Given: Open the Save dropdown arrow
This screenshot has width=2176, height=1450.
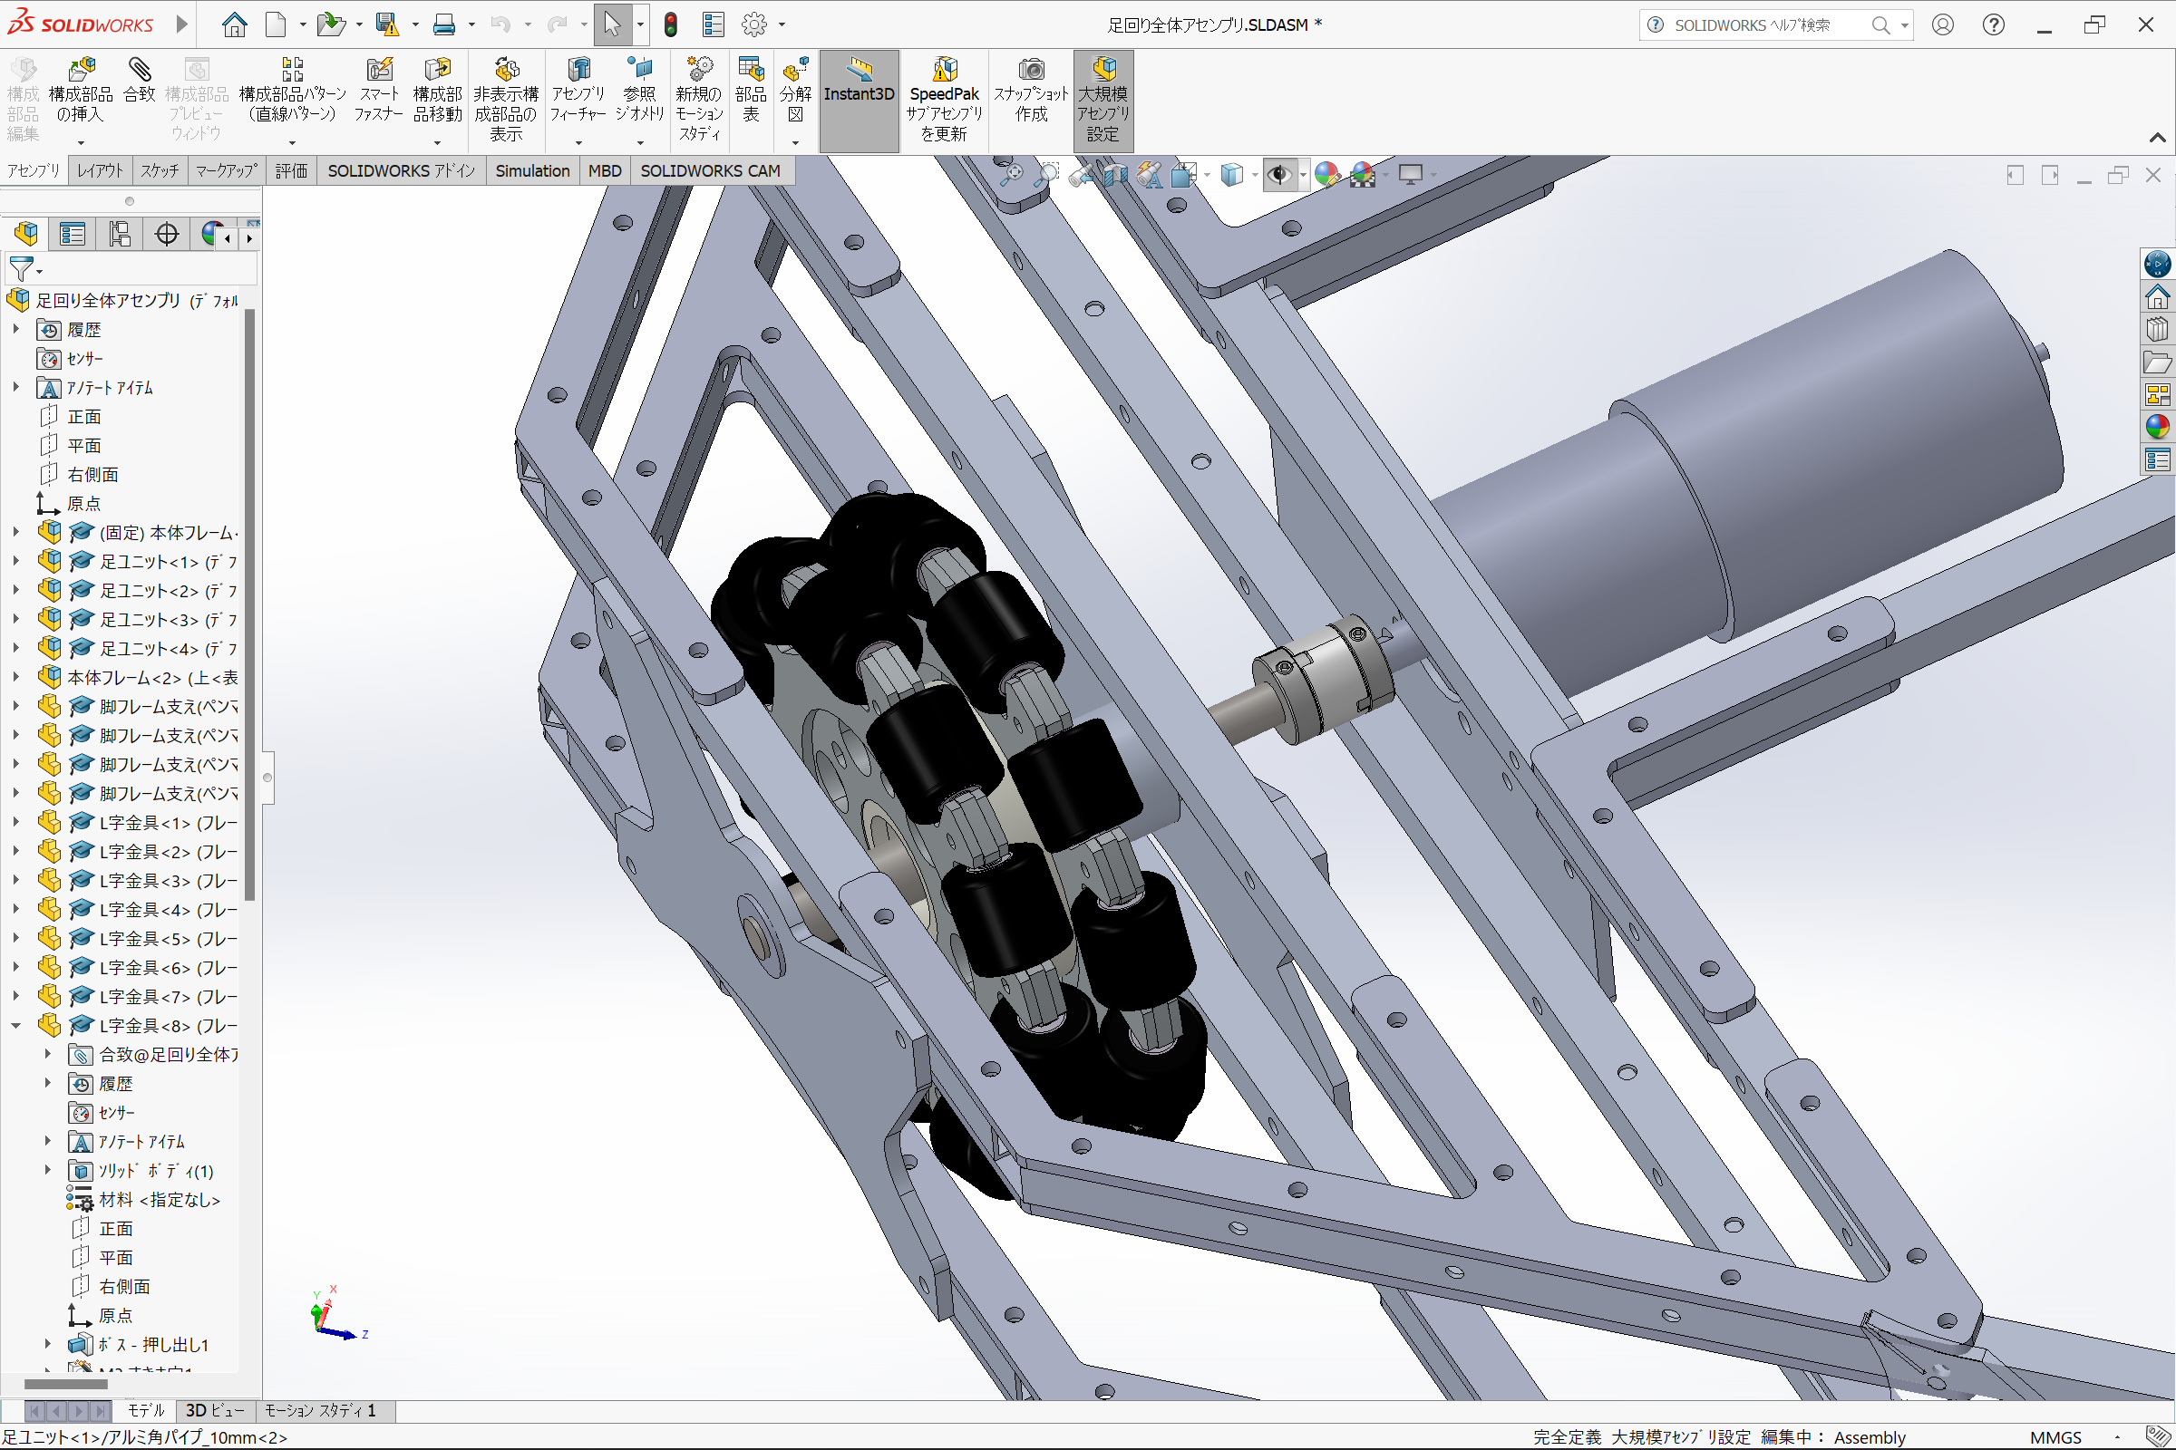Looking at the screenshot, I should (415, 25).
